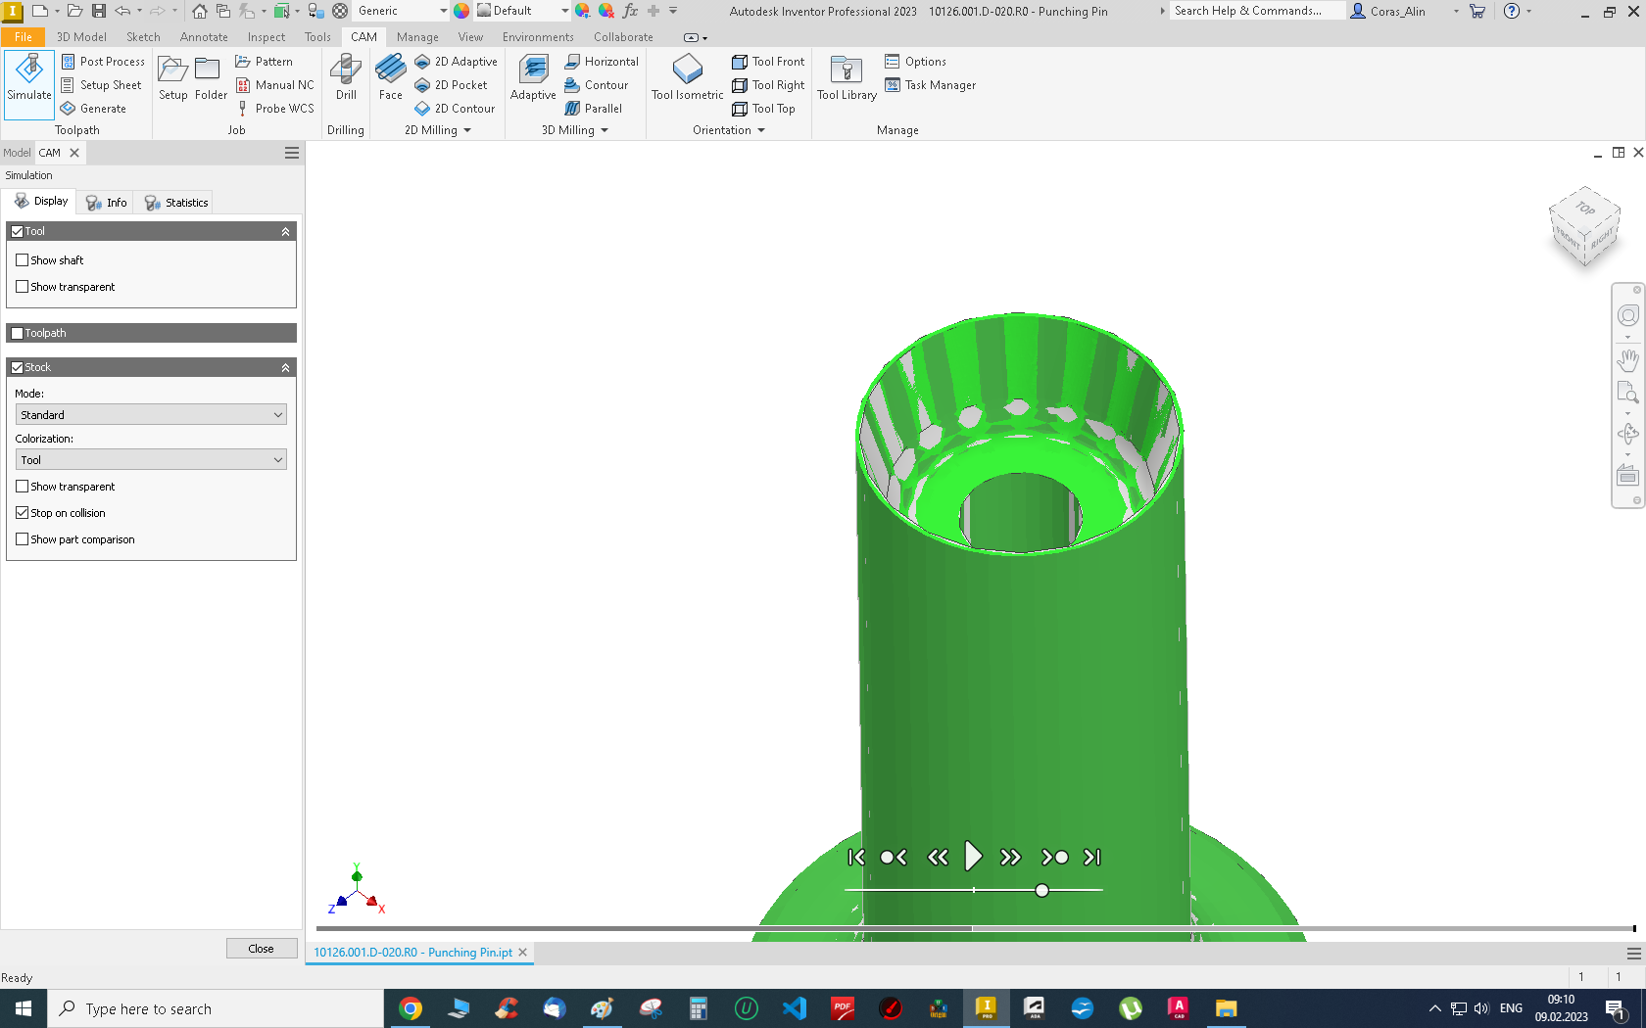Close the Simulation panel
The image size is (1646, 1028).
pos(262,948)
